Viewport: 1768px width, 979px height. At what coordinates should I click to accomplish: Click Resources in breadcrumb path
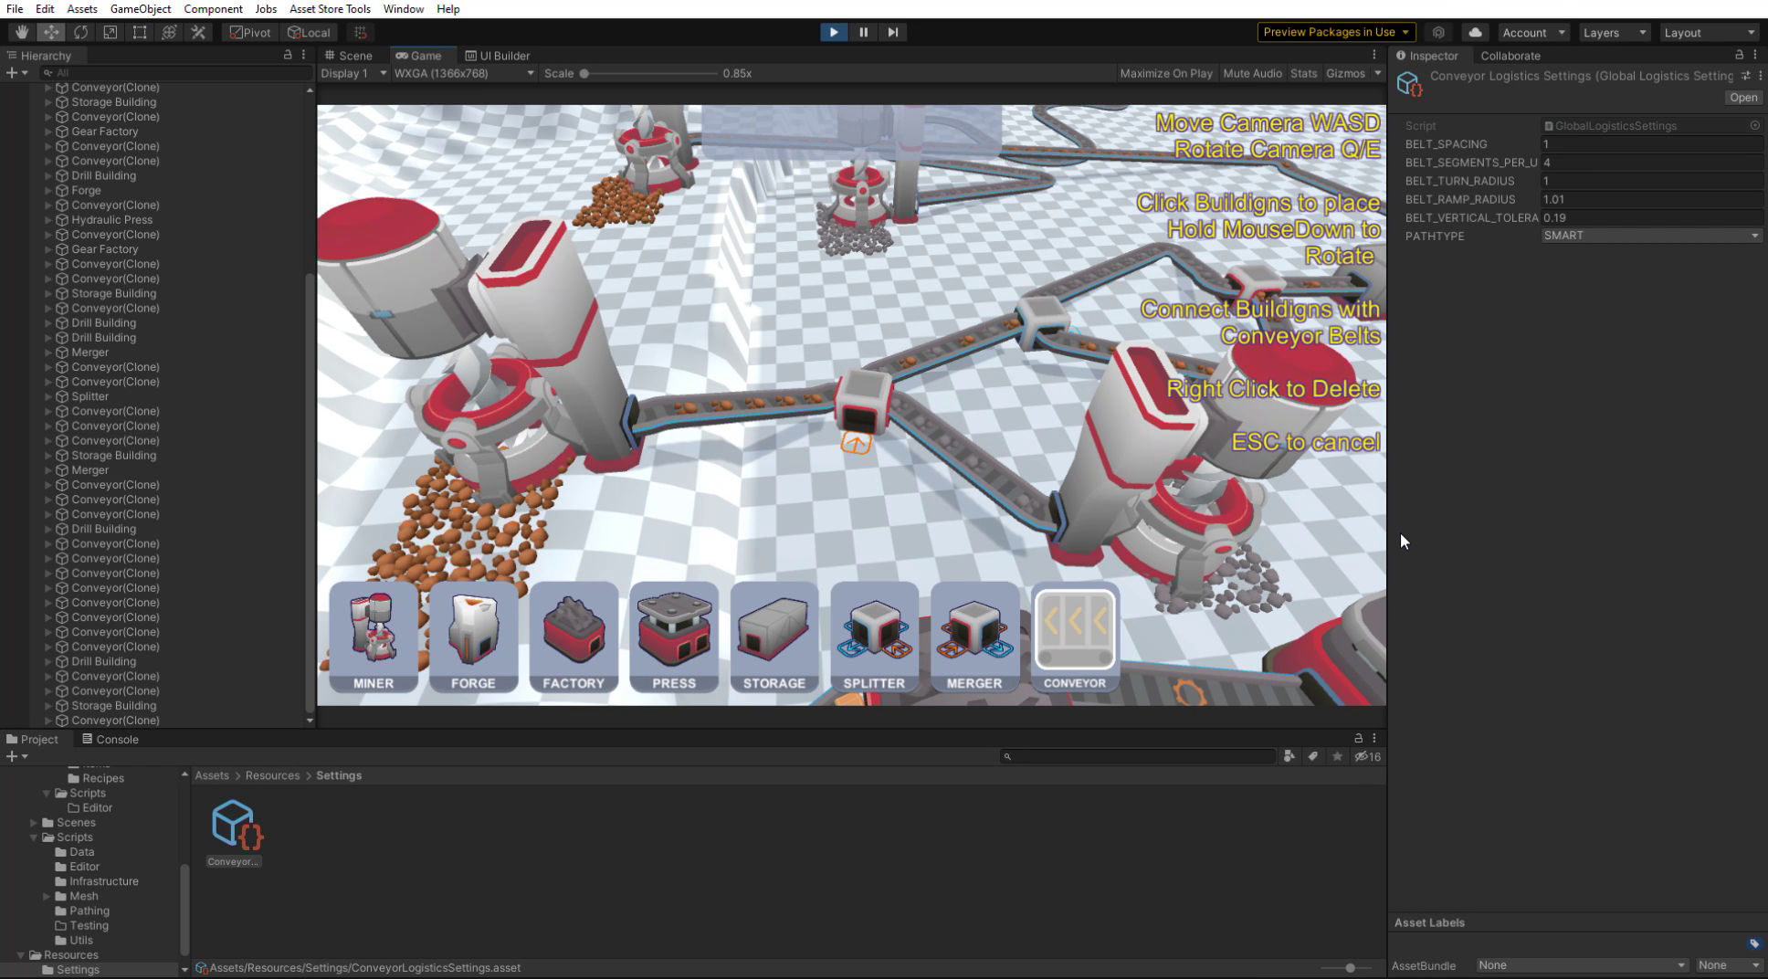(x=272, y=775)
